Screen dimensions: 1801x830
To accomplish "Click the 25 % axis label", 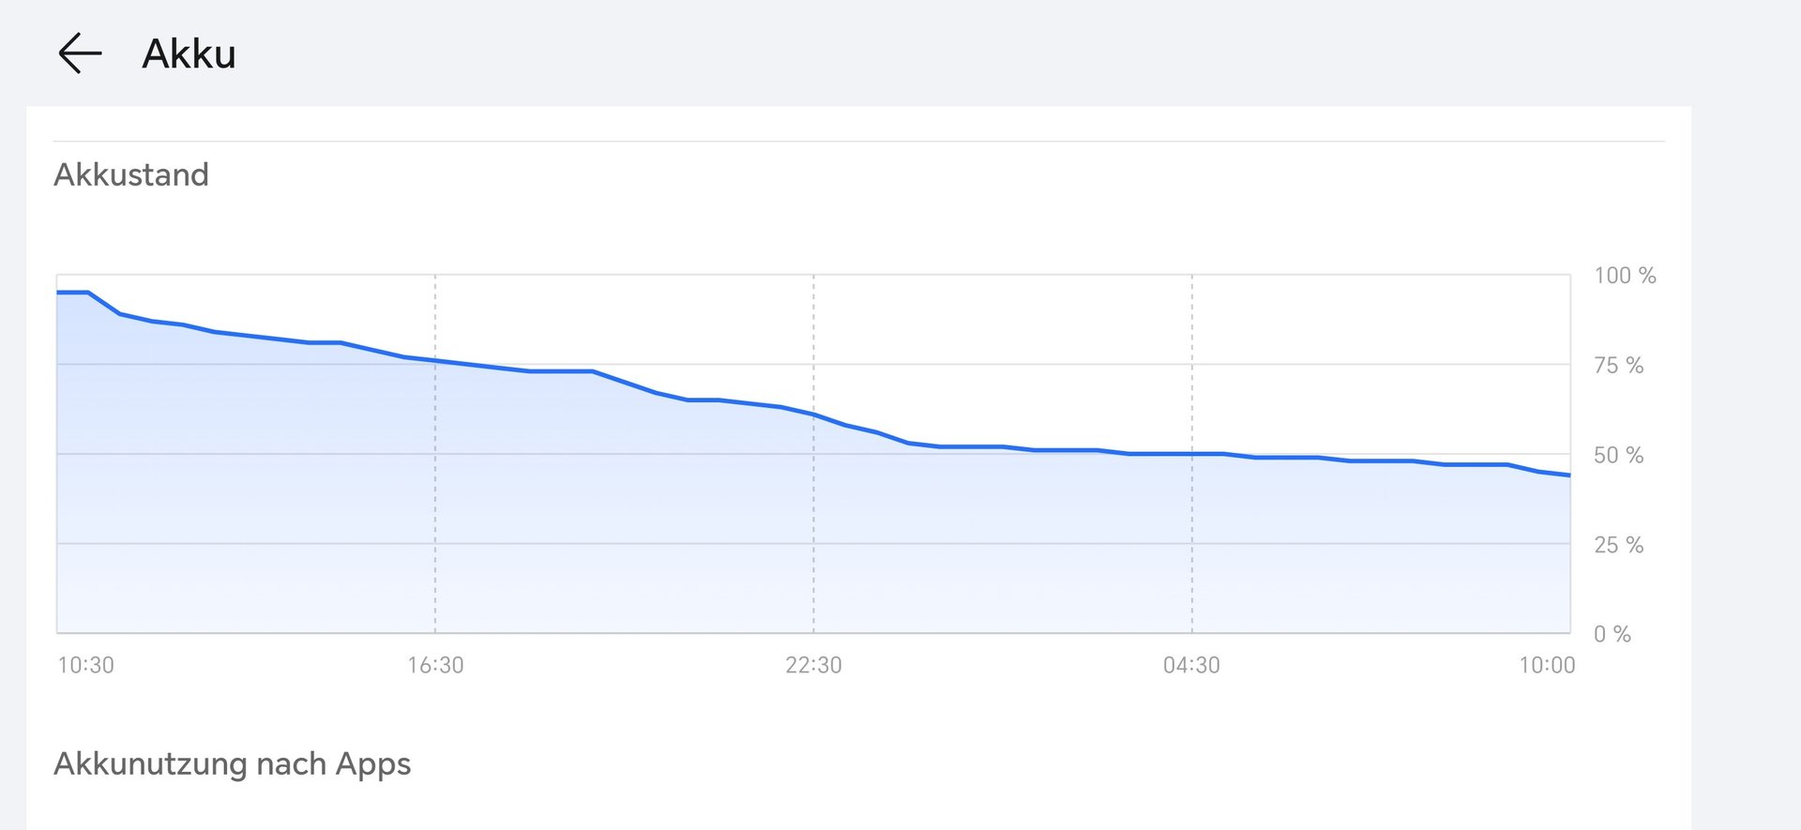I will (x=1618, y=545).
